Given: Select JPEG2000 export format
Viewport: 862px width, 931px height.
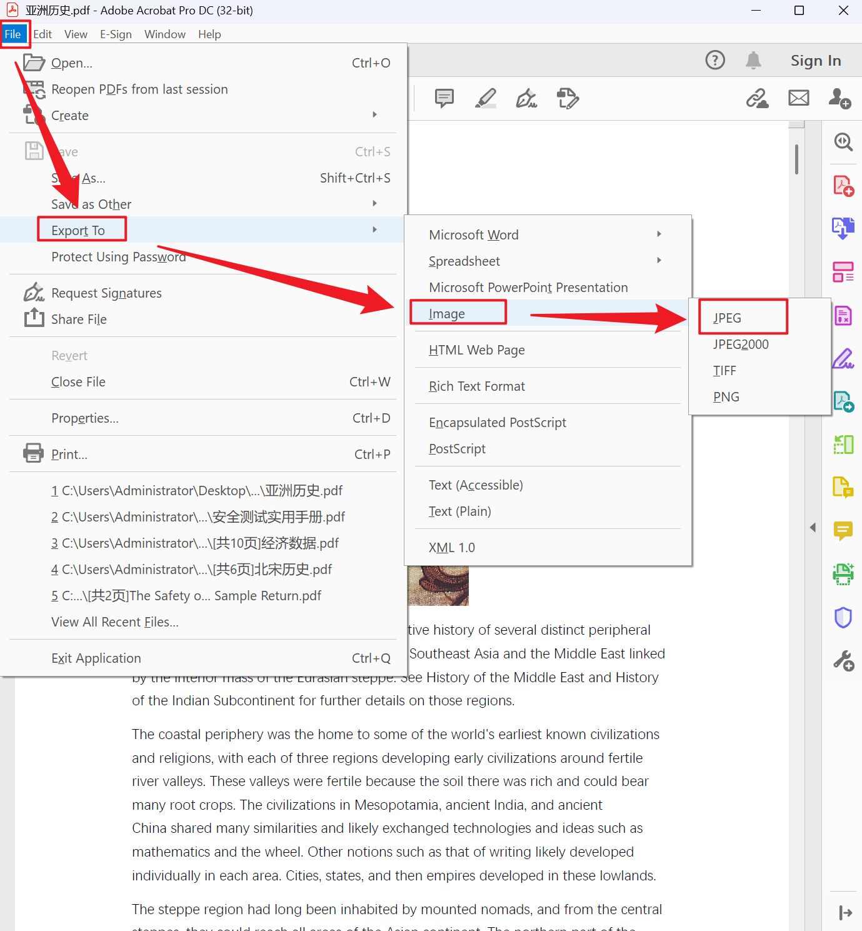Looking at the screenshot, I should click(x=759, y=345).
